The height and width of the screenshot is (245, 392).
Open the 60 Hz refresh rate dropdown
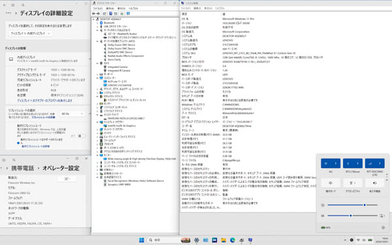pyautogui.click(x=73, y=114)
